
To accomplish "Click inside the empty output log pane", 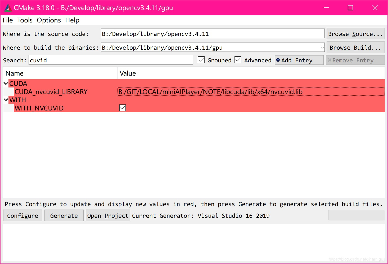I will [x=194, y=243].
